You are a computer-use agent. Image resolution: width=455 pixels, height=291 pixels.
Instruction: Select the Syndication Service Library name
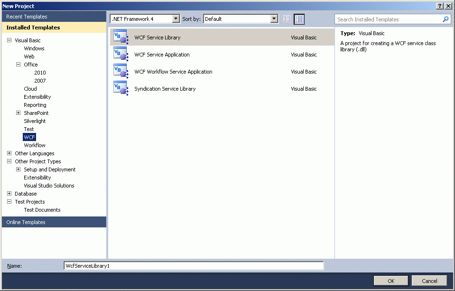pyautogui.click(x=165, y=89)
